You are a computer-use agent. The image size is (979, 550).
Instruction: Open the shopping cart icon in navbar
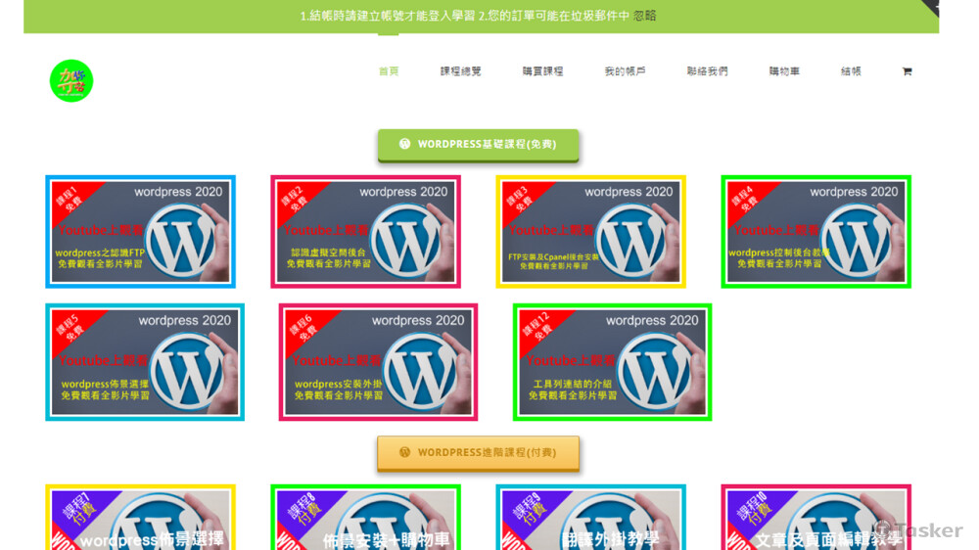point(907,71)
